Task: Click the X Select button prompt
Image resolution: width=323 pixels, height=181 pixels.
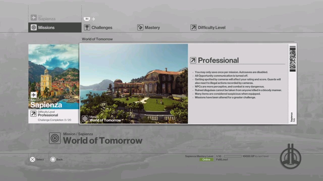Action: point(37,159)
